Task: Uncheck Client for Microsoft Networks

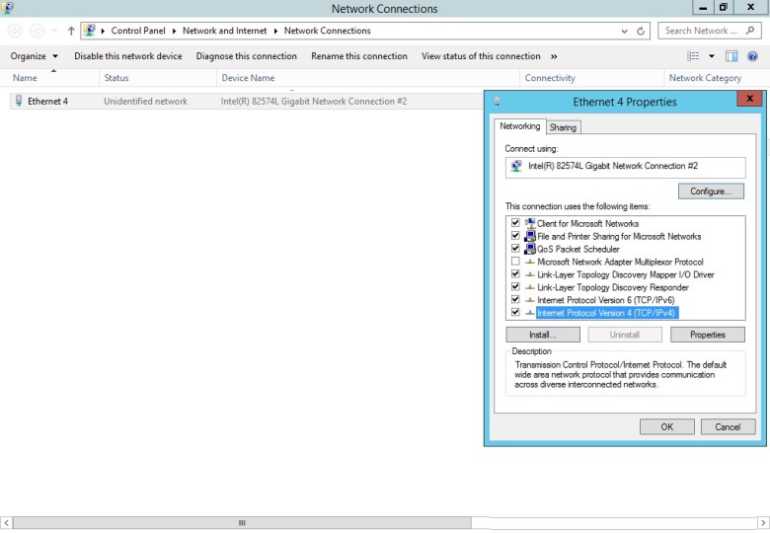Action: click(x=515, y=223)
